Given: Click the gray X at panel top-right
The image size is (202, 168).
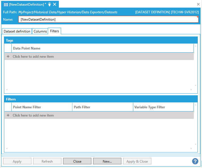Looking at the screenshot, I should coord(198,4).
